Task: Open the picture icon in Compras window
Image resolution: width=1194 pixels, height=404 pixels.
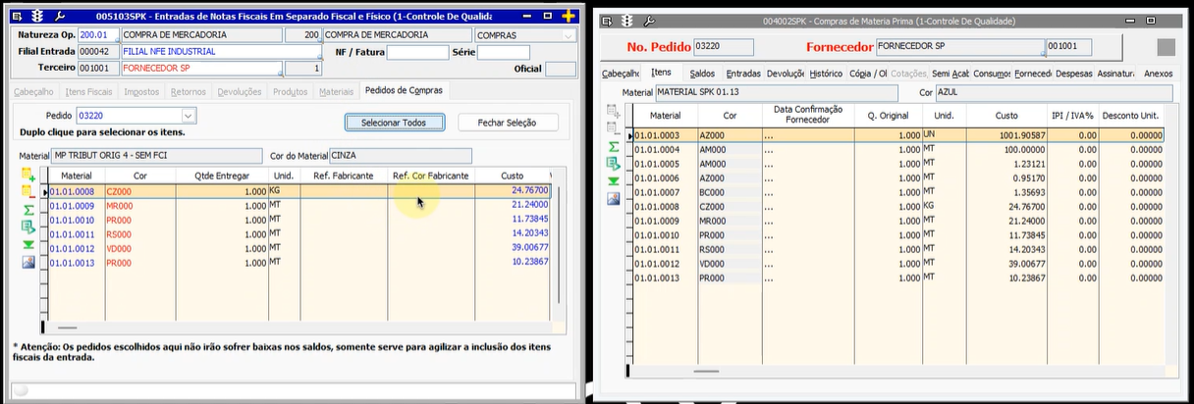Action: [614, 199]
